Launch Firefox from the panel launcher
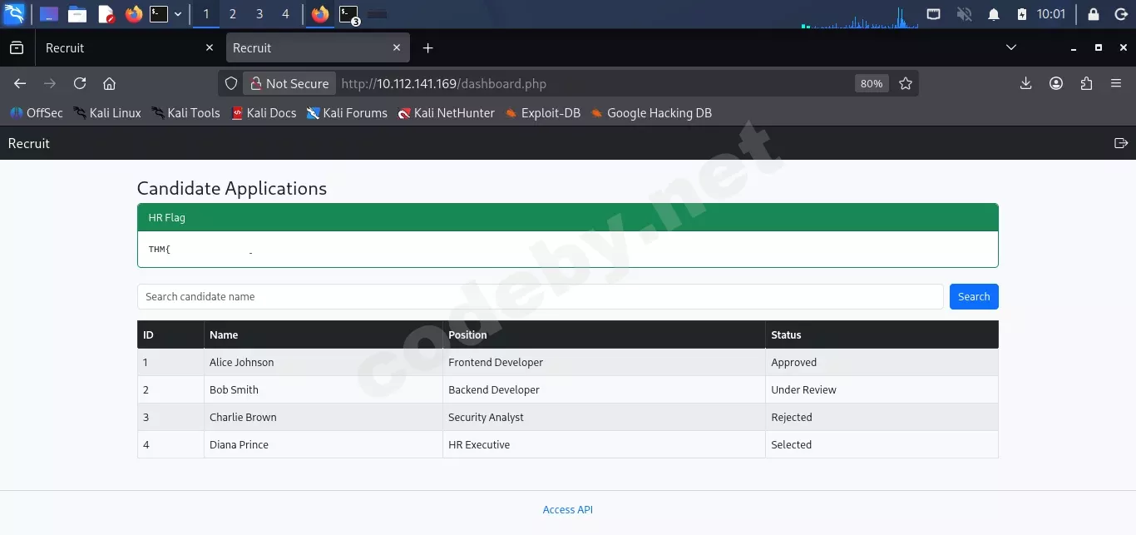The width and height of the screenshot is (1136, 535). (133, 14)
